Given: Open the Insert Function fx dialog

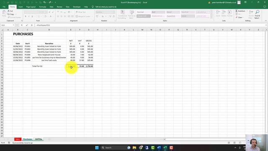Looking at the screenshot, I should 32,25.
